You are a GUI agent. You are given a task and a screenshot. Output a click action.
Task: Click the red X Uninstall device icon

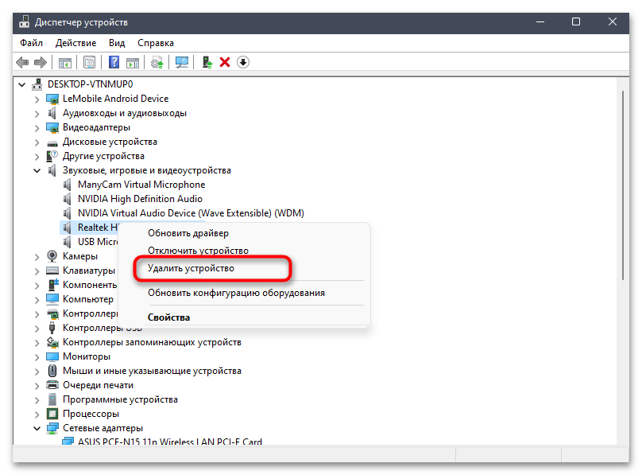click(x=225, y=62)
